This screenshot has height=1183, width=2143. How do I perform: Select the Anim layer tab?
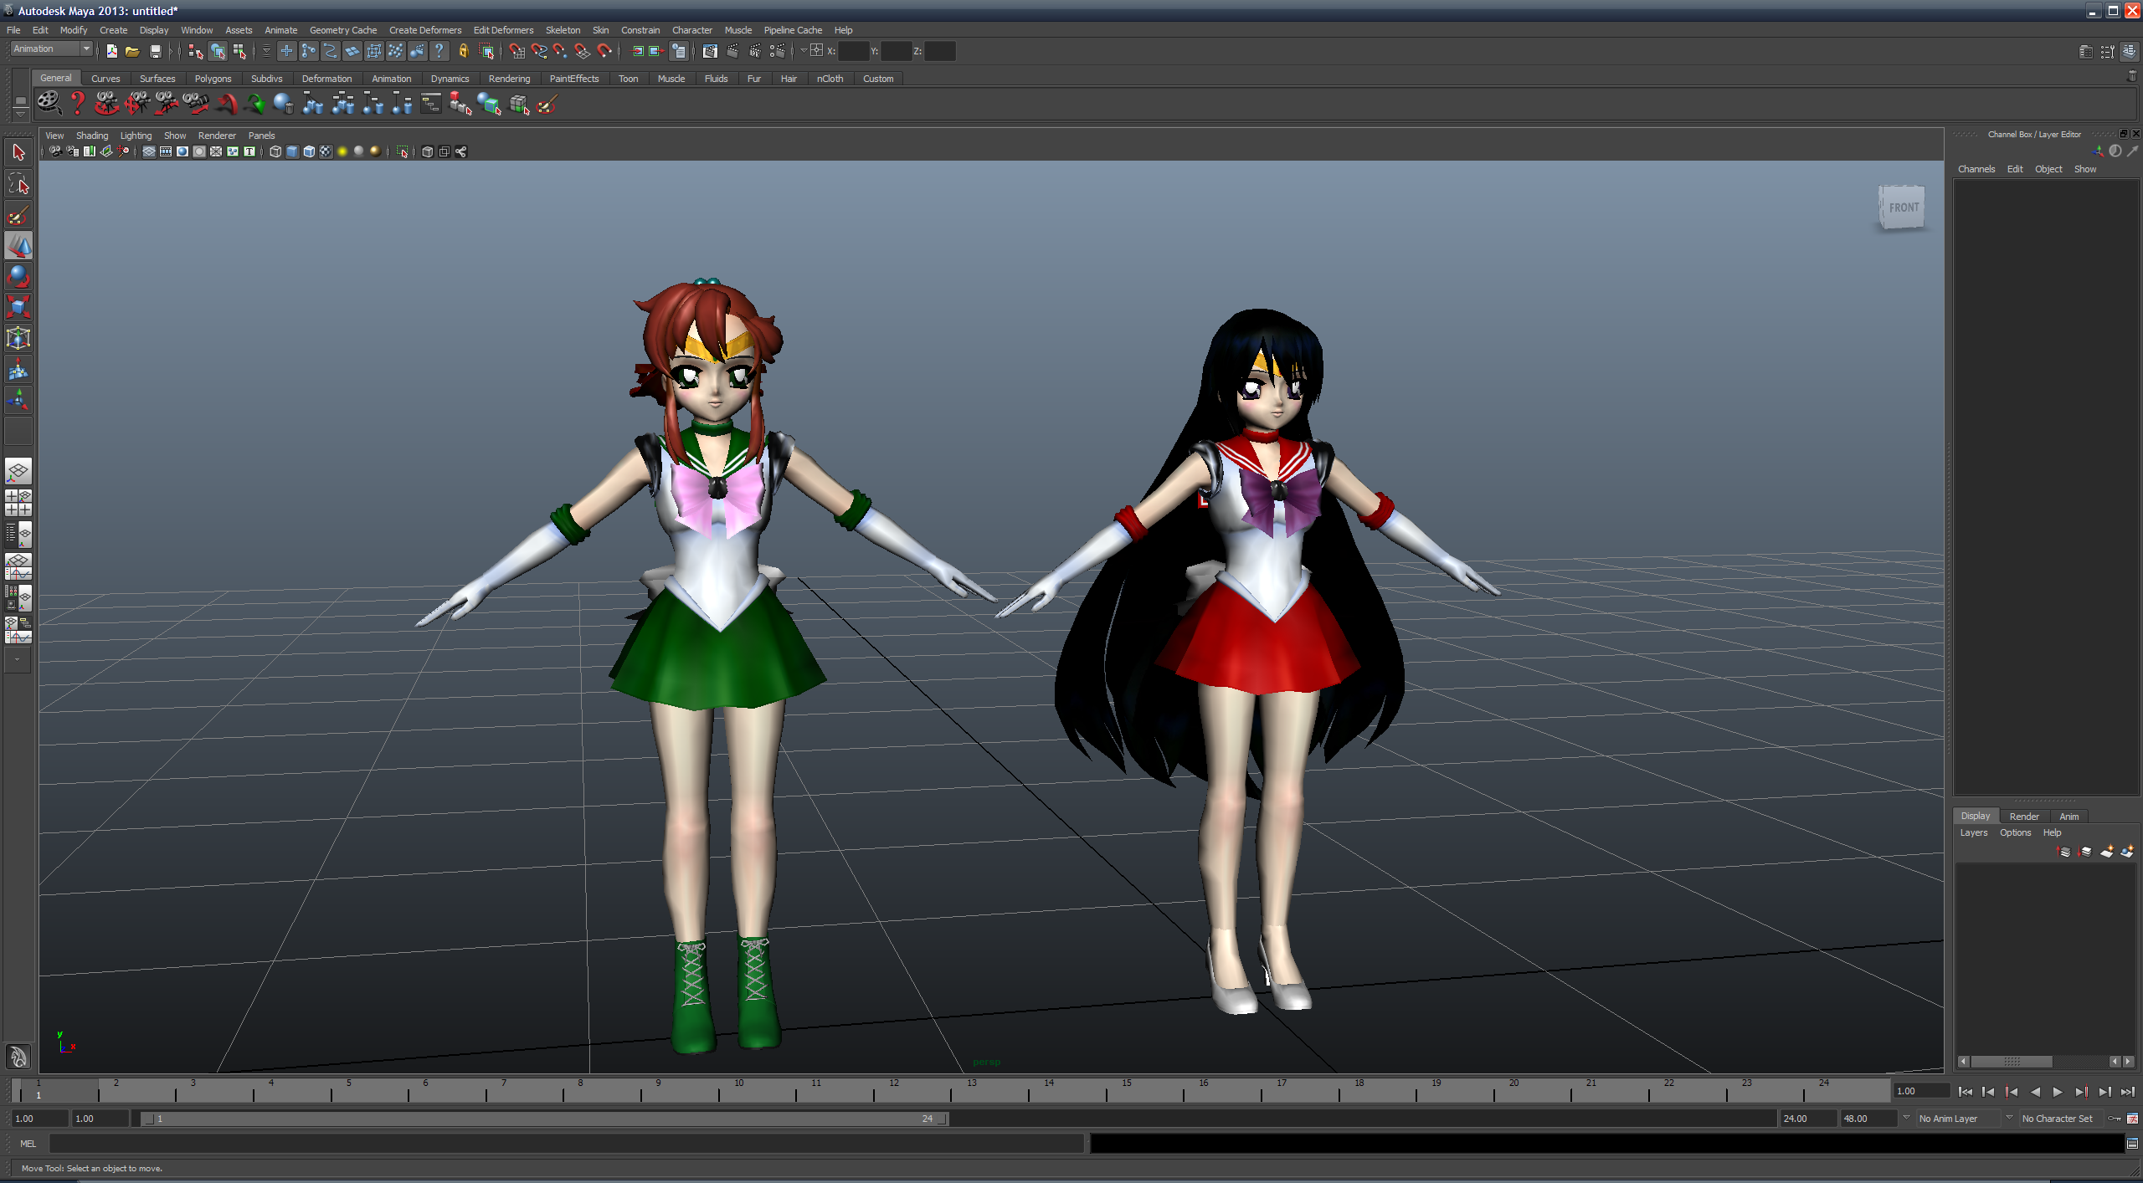point(2068,817)
